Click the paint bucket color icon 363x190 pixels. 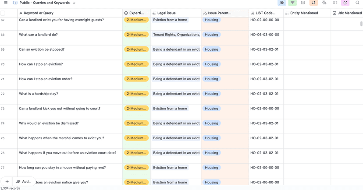coord(324,3)
